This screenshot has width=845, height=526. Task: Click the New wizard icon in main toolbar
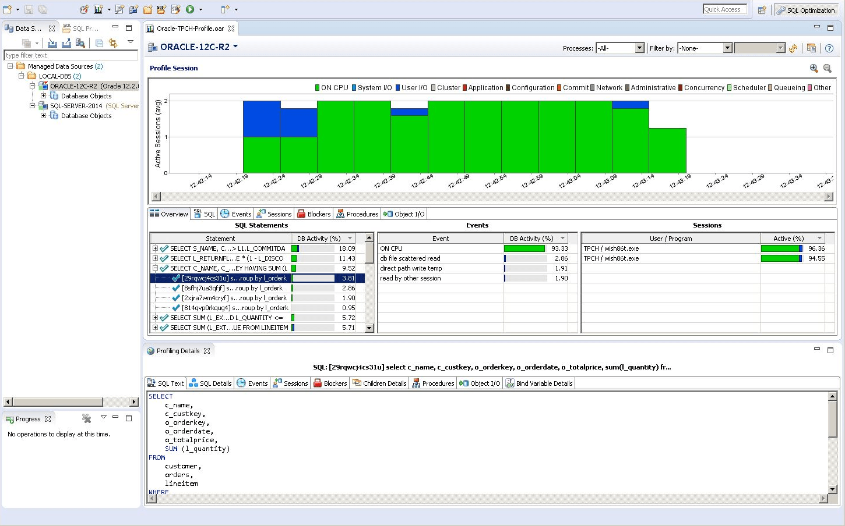coord(8,9)
